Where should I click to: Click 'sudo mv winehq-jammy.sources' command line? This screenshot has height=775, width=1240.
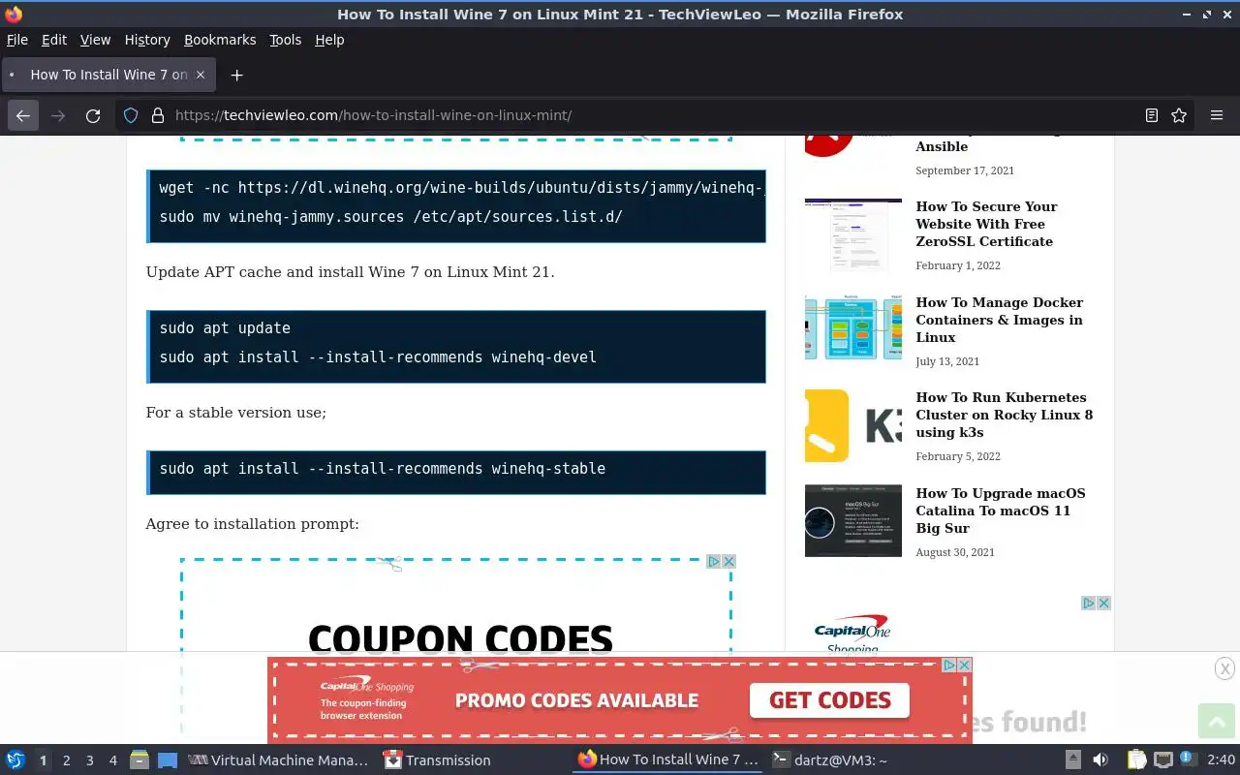[390, 217]
